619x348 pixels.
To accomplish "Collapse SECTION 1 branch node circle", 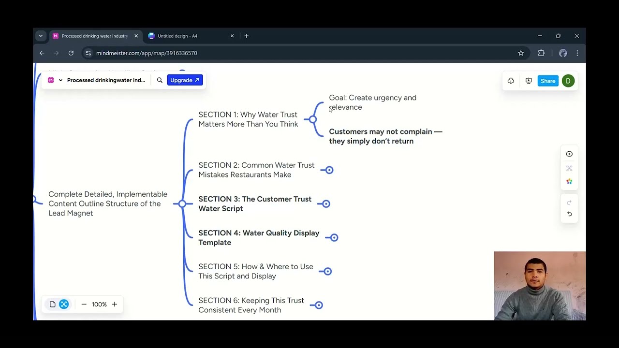I will pos(313,119).
